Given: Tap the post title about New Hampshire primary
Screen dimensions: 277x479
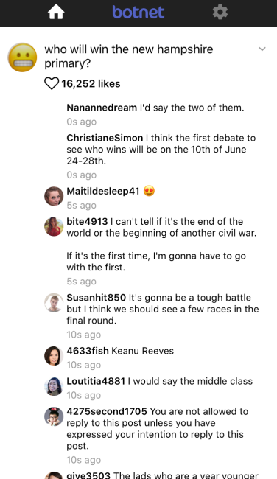Looking at the screenshot, I should (x=129, y=56).
